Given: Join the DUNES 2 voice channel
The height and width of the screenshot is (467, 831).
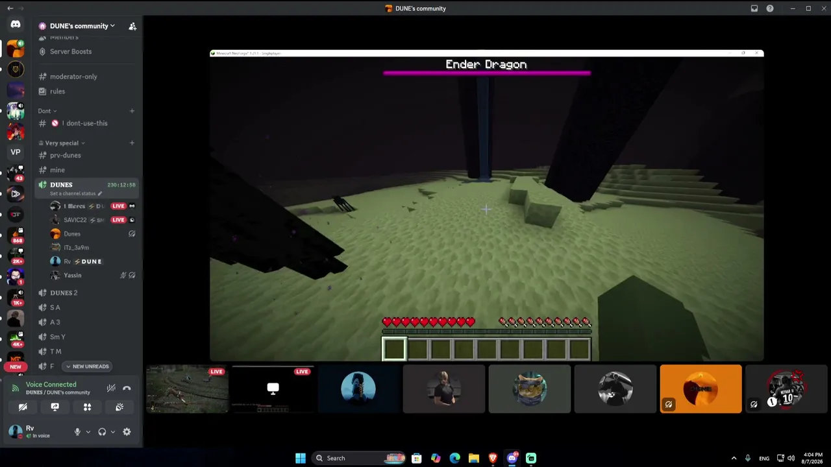Looking at the screenshot, I should pyautogui.click(x=64, y=293).
